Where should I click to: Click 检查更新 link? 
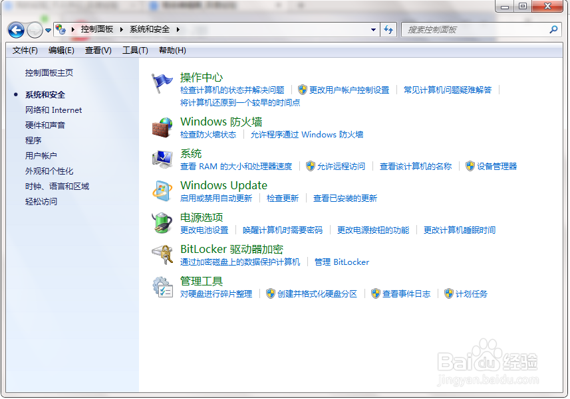pyautogui.click(x=283, y=198)
